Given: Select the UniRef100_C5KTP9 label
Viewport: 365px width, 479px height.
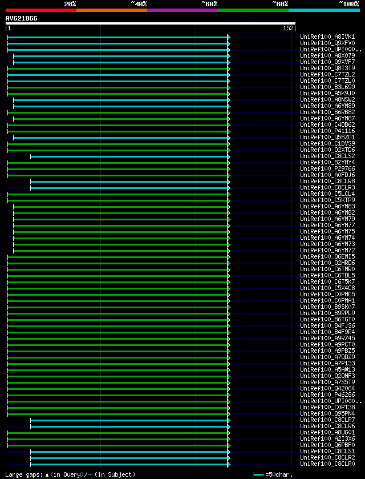Looking at the screenshot, I should click(x=328, y=200).
